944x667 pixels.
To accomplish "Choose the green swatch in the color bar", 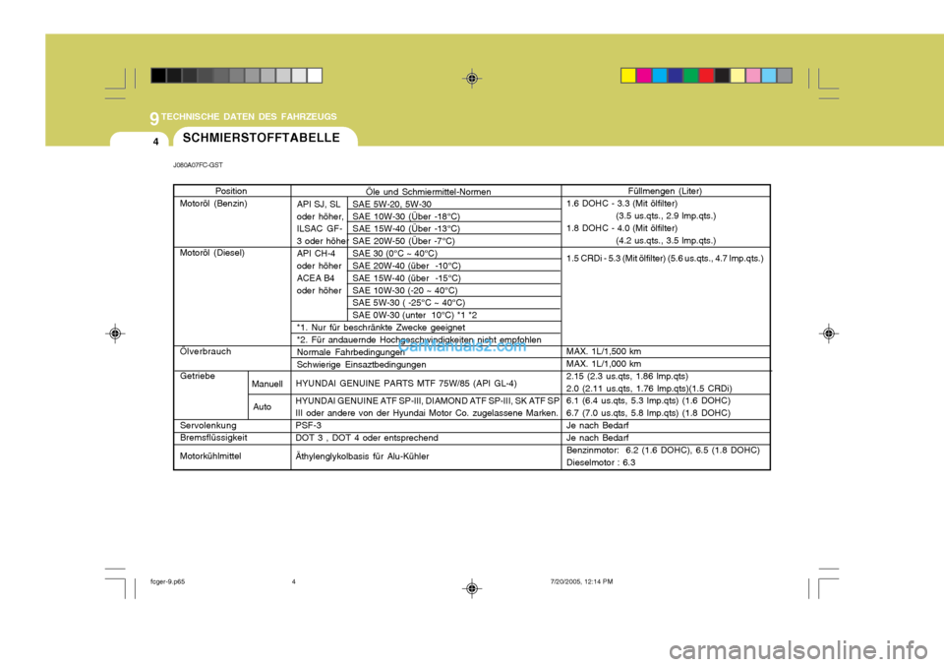I will 691,76.
